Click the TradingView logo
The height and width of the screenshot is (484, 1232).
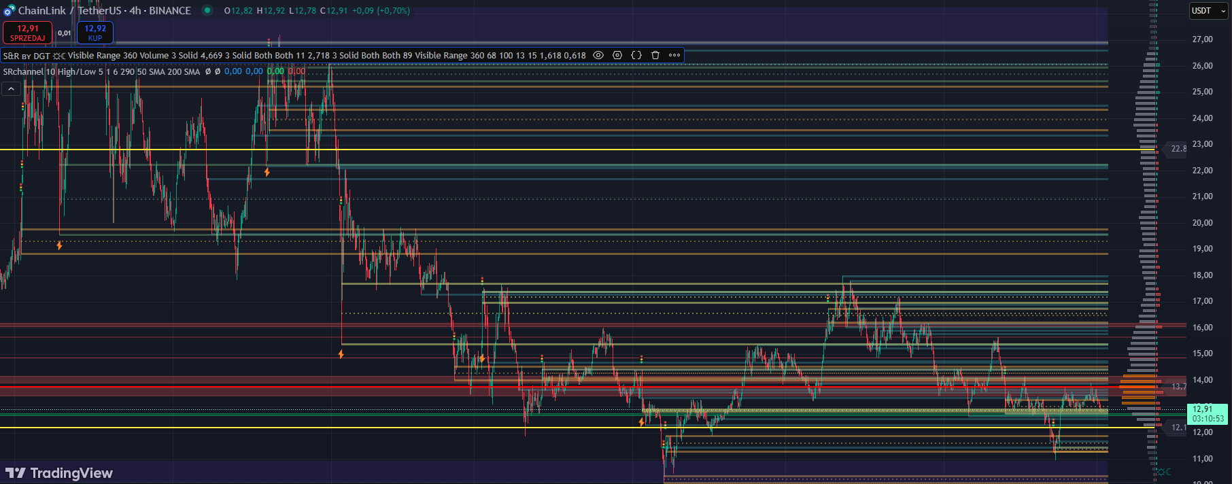coord(59,473)
